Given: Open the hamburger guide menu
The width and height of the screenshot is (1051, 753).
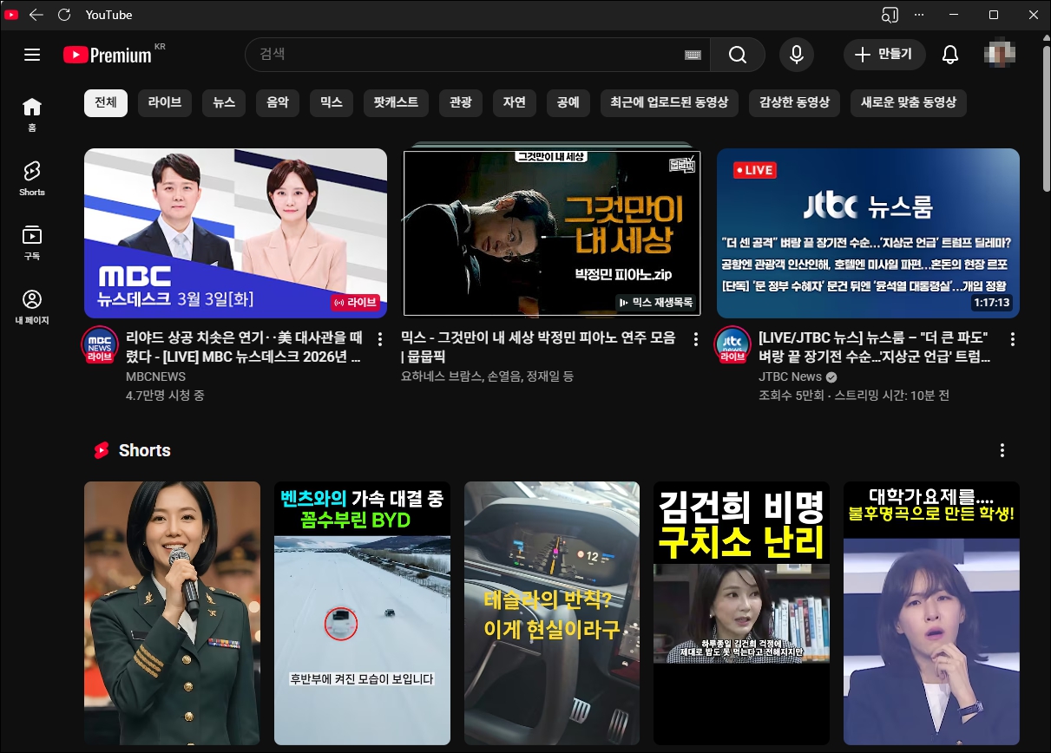Looking at the screenshot, I should (32, 54).
